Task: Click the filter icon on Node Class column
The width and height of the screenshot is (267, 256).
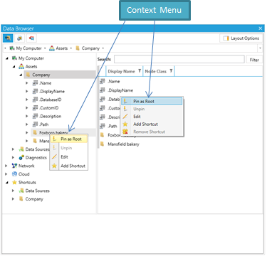Action: [171, 71]
